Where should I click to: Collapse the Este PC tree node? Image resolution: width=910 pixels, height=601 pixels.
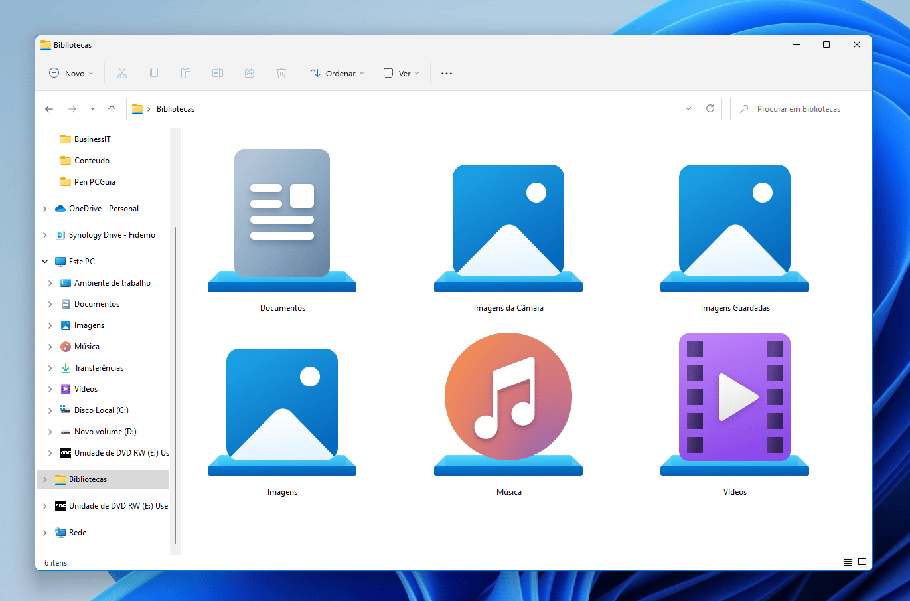tap(45, 262)
